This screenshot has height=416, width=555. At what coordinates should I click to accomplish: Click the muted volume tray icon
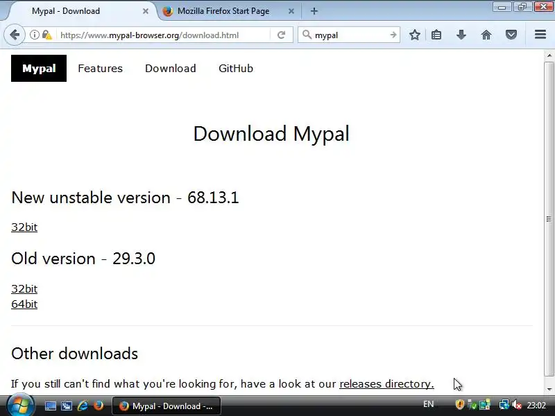(x=516, y=404)
